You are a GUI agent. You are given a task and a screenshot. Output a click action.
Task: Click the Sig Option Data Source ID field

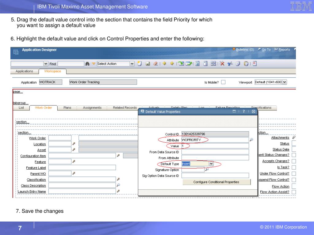pos(215,176)
